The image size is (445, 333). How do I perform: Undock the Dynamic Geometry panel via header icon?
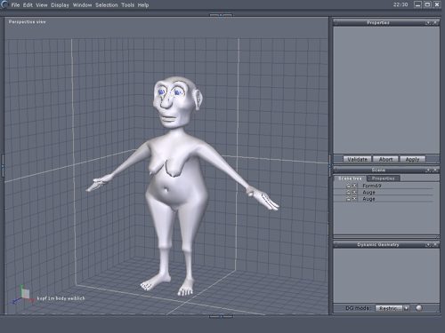pyautogui.click(x=428, y=245)
